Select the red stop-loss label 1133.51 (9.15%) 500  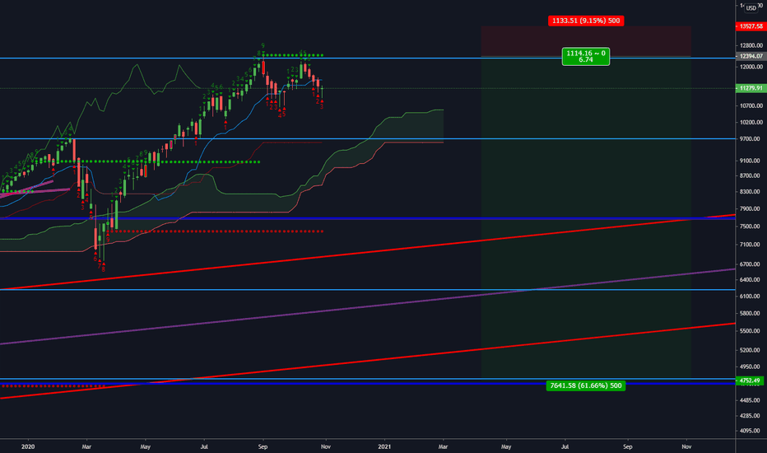[585, 21]
